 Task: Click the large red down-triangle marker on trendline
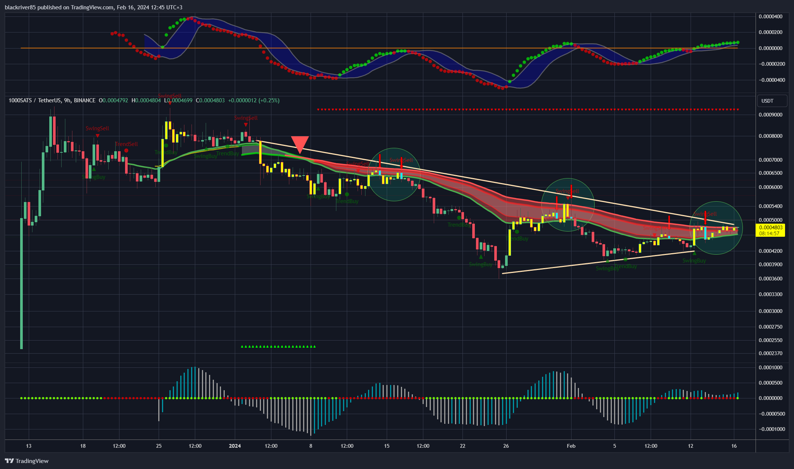pos(300,145)
